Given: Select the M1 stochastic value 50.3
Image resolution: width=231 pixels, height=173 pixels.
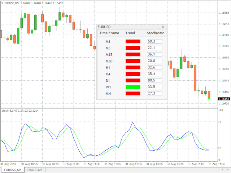Looking at the screenshot, I should pos(154,41).
